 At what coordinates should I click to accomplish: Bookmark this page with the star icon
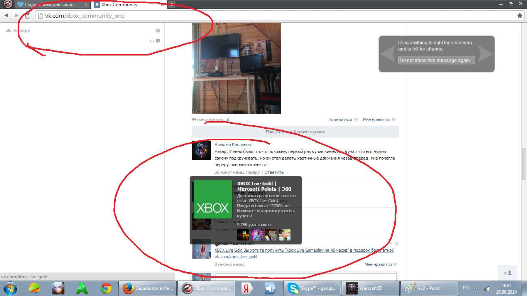coord(520,16)
